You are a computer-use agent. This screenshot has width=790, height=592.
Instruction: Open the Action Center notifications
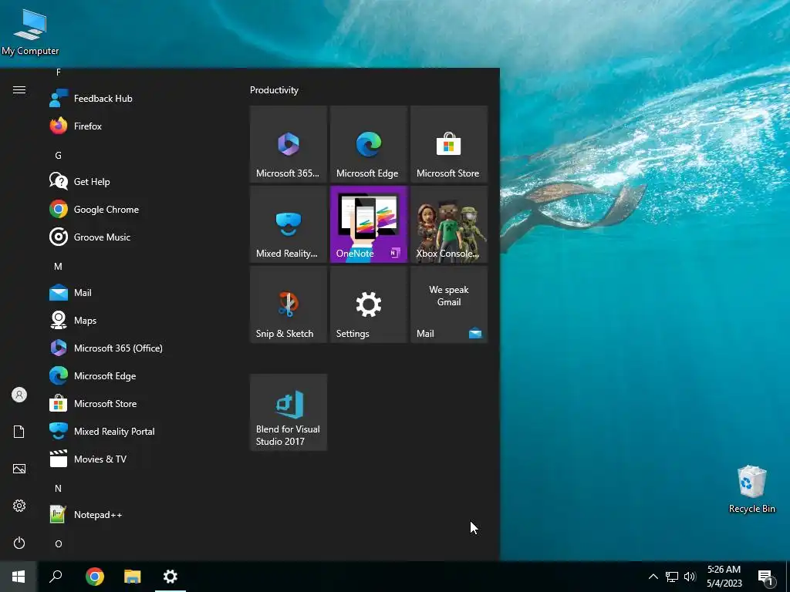[766, 577]
